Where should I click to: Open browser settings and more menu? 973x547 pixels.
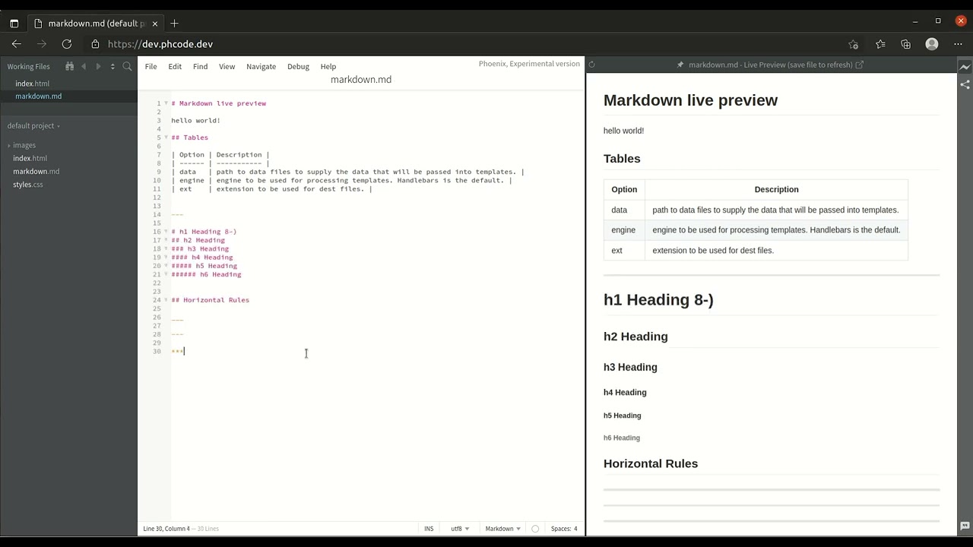(x=957, y=44)
